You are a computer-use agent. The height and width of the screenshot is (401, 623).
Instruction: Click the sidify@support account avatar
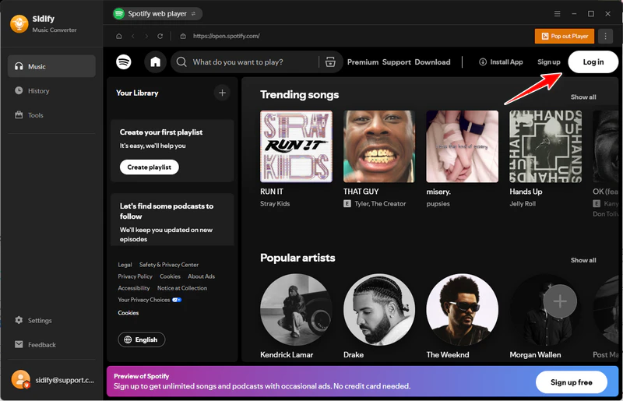pos(21,379)
